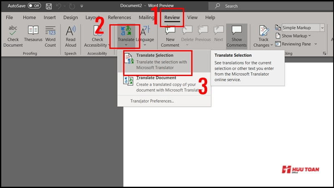Image resolution: width=334 pixels, height=188 pixels.
Task: Start Read Aloud speech
Action: pyautogui.click(x=71, y=31)
